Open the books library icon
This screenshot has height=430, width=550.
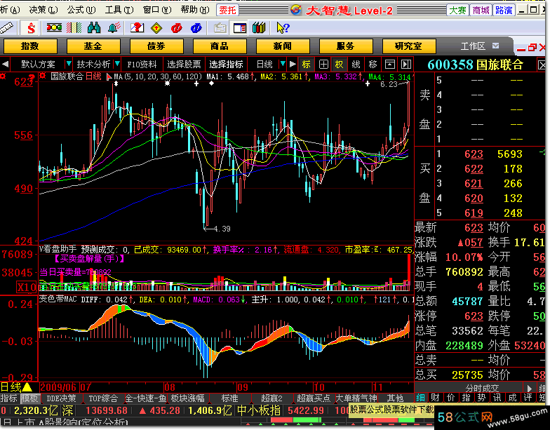260,28
